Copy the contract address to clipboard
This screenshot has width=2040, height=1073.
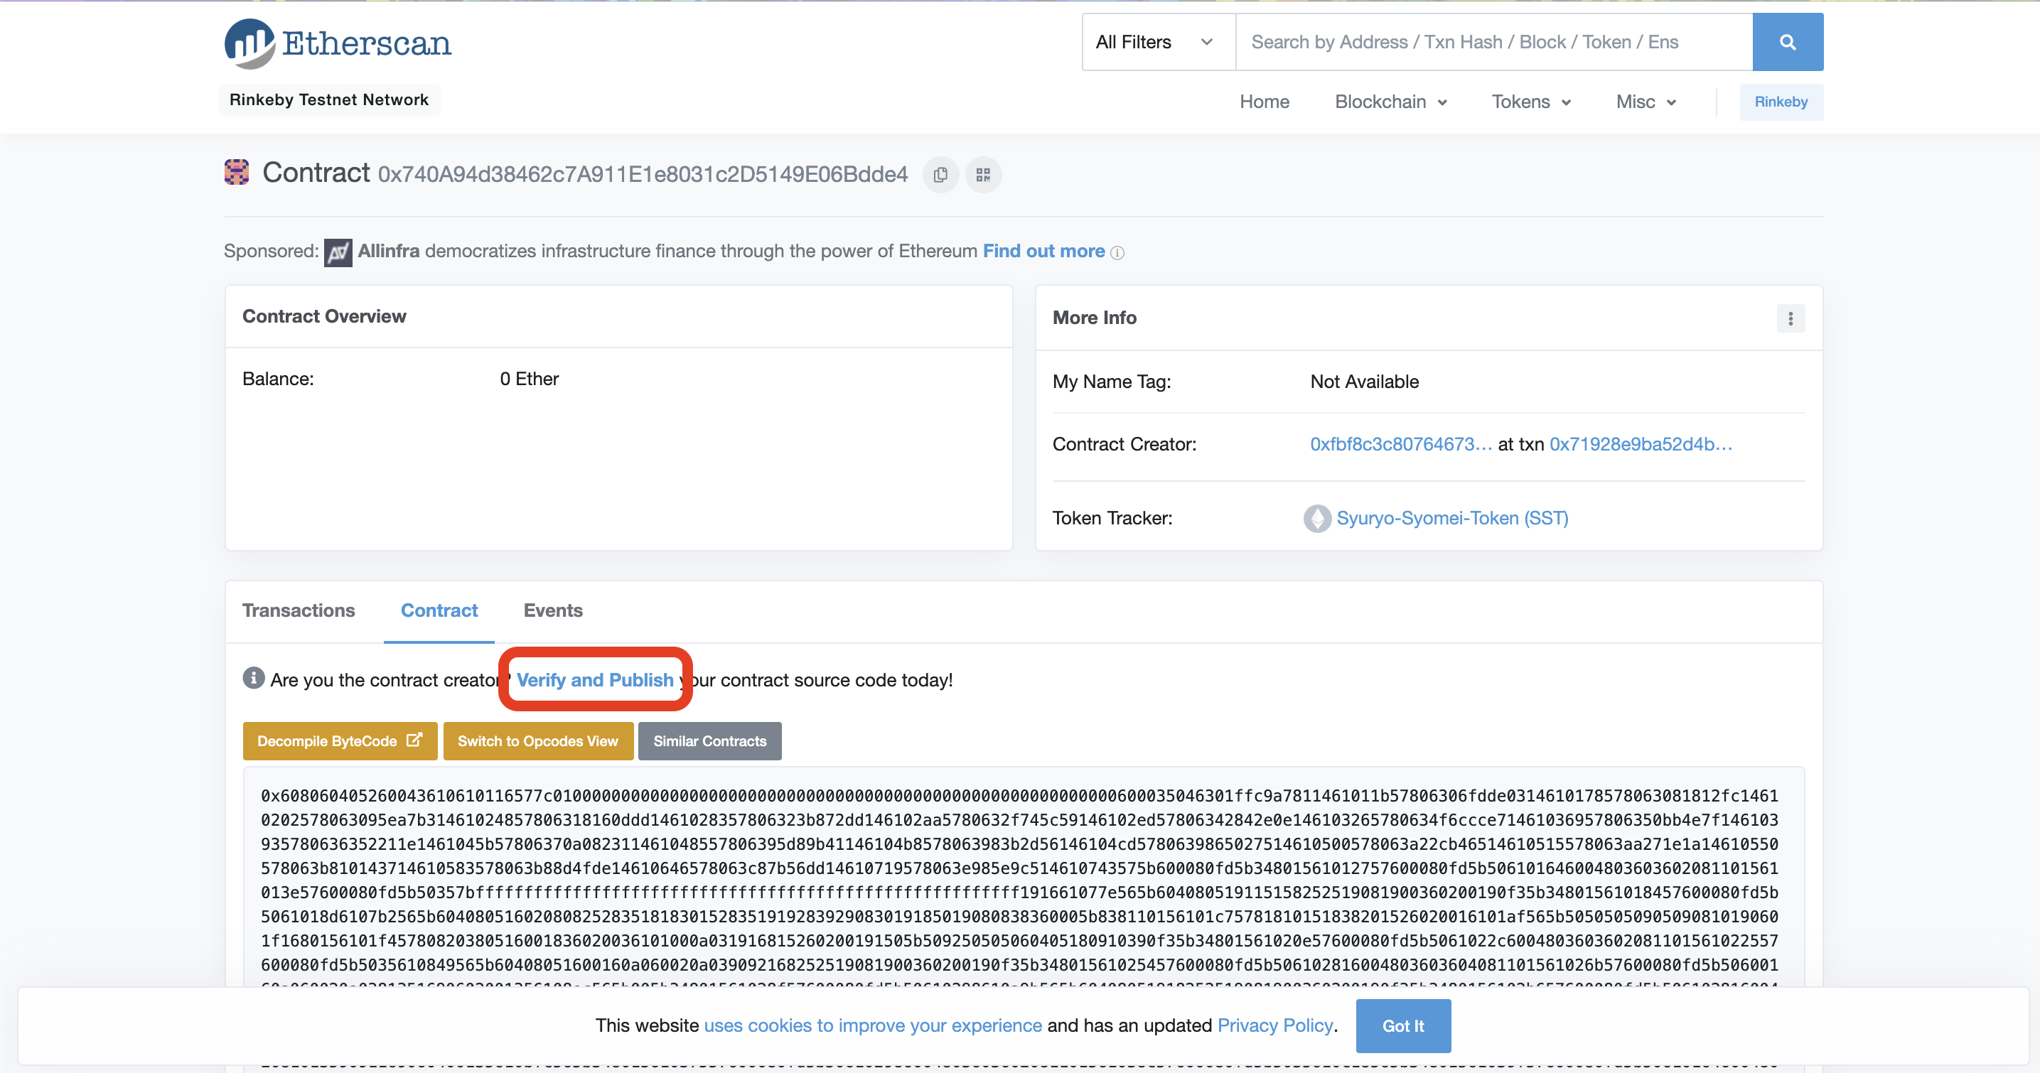point(940,174)
